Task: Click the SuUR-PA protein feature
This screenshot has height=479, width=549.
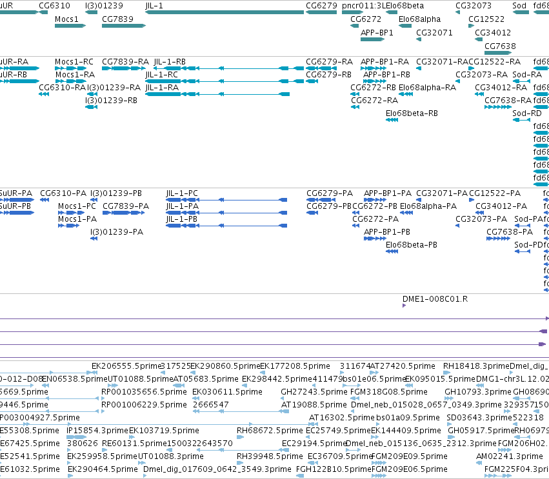Action: (17, 200)
